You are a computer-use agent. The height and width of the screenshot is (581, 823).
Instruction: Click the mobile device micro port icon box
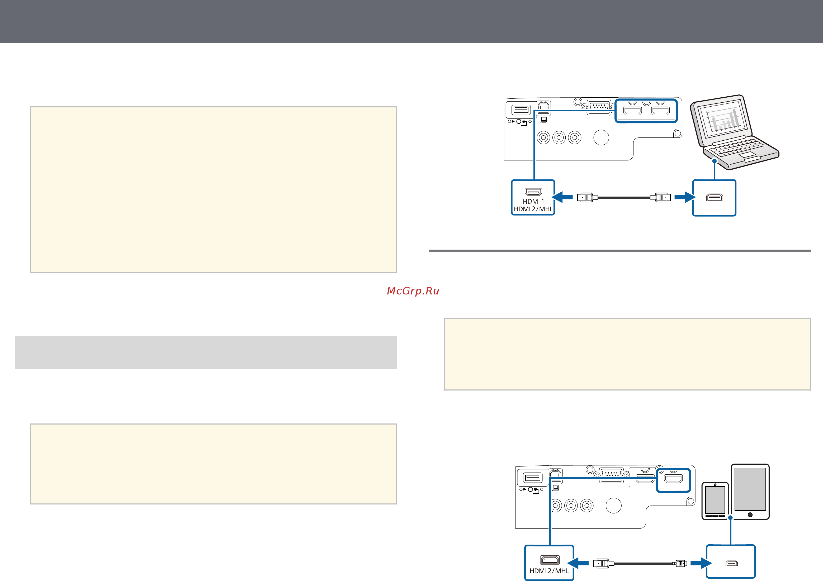coord(731,562)
